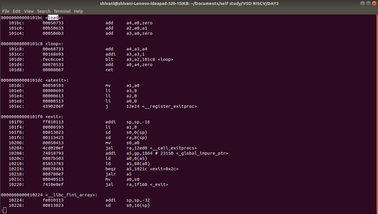This screenshot has width=378, height=214.
Task: Click the '<_exit>' jal target text
Action: 159,184
